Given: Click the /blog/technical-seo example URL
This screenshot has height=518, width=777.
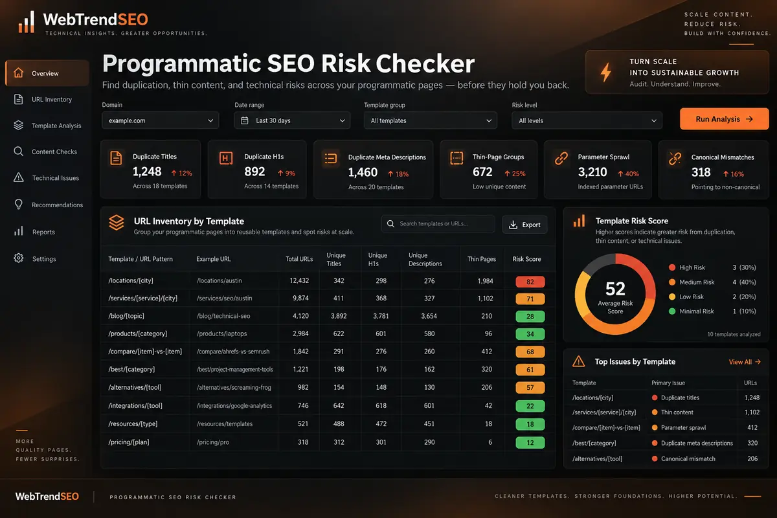Looking at the screenshot, I should click(x=223, y=316).
